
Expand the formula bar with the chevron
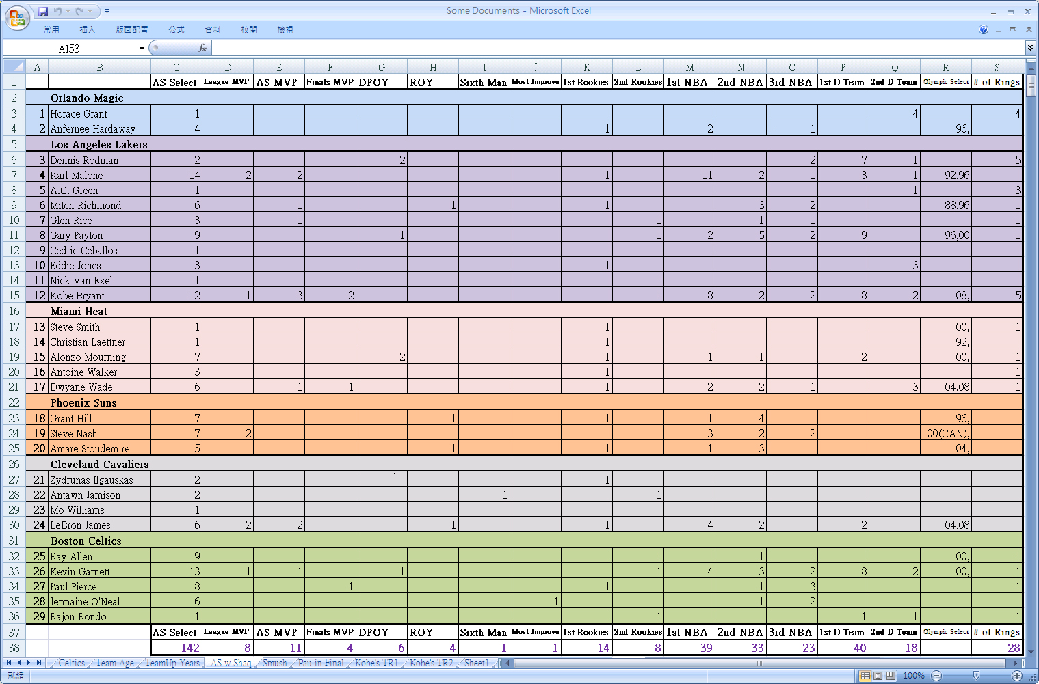click(1030, 48)
